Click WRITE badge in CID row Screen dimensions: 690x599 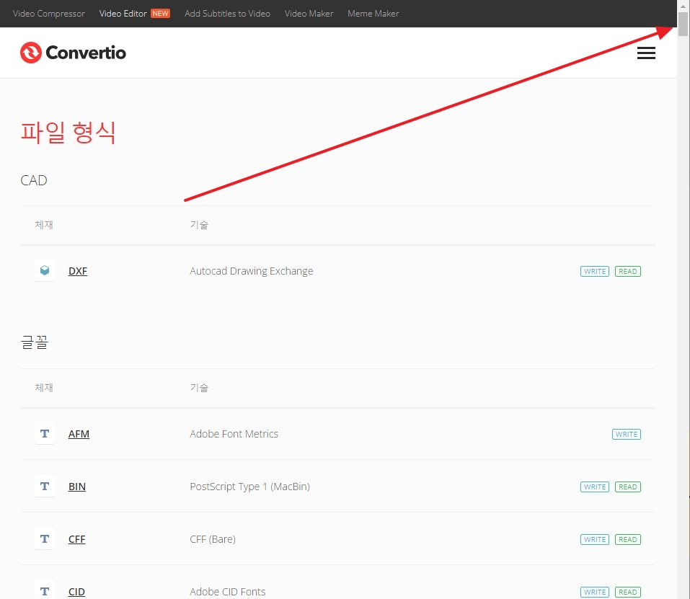pyautogui.click(x=595, y=592)
